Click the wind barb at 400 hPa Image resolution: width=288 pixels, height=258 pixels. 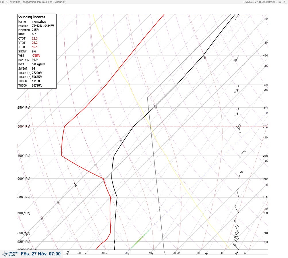click(x=243, y=153)
